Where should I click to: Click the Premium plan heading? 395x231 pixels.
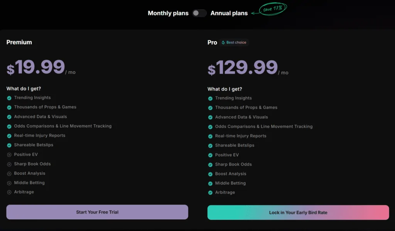coord(19,42)
